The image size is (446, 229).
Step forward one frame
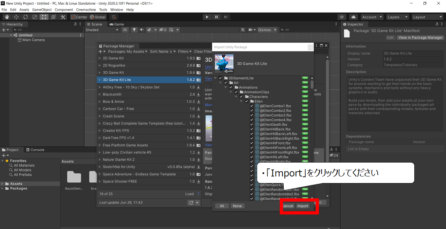click(x=226, y=17)
